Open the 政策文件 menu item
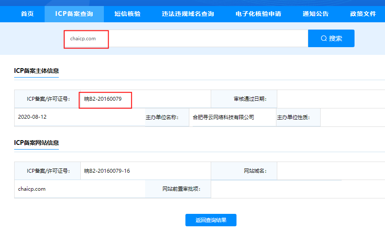Viewport: 385px width, 228px height. pos(363,14)
